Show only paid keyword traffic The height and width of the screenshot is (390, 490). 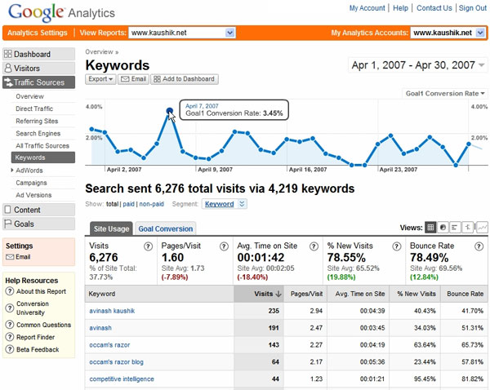[x=128, y=204]
